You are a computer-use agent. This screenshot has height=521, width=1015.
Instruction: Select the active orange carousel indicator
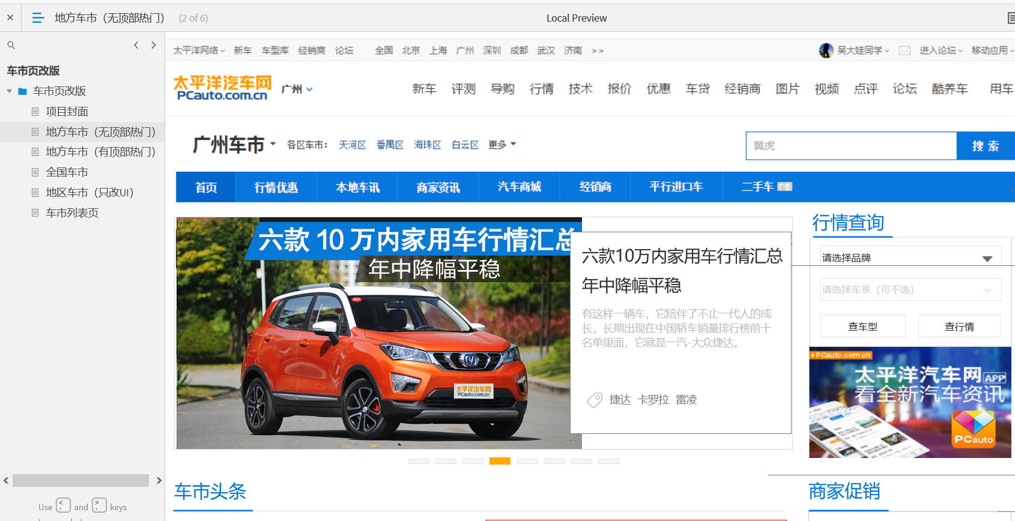point(500,461)
